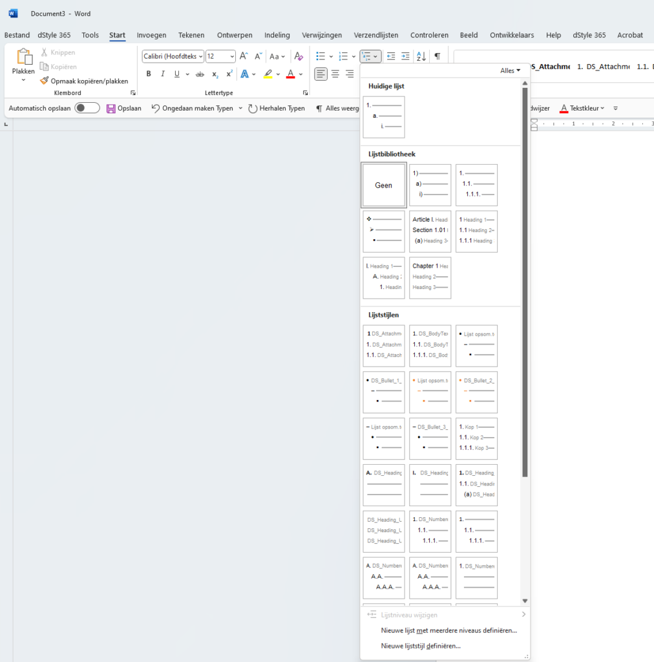Screen dimensions: 654x662
Task: Open the Quick Access Toolbar customize arrow
Action: tap(616, 109)
